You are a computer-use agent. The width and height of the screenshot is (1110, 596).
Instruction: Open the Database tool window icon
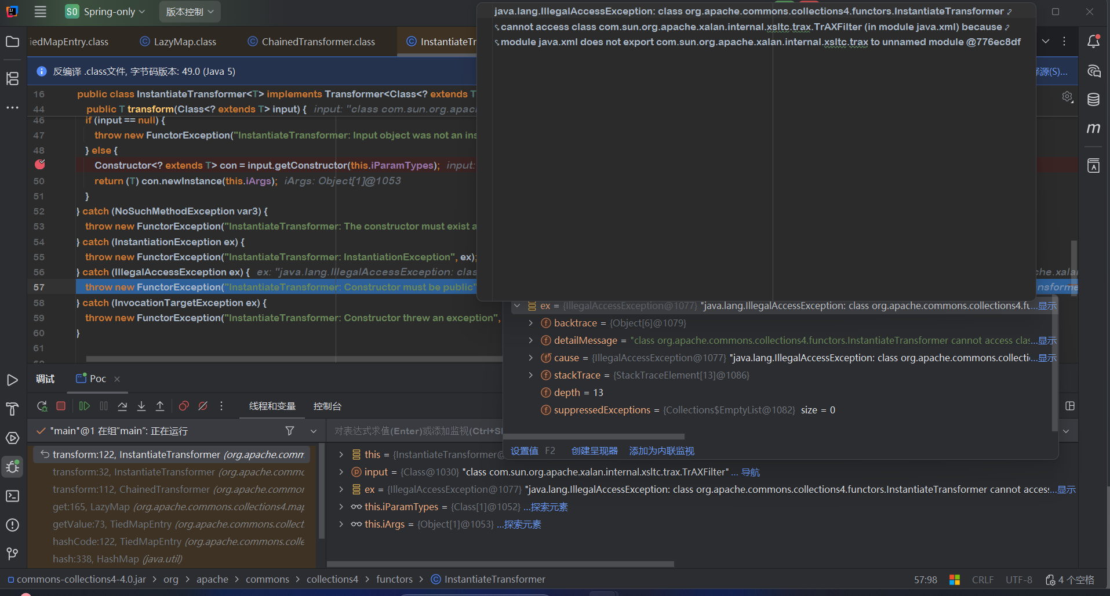click(1093, 100)
